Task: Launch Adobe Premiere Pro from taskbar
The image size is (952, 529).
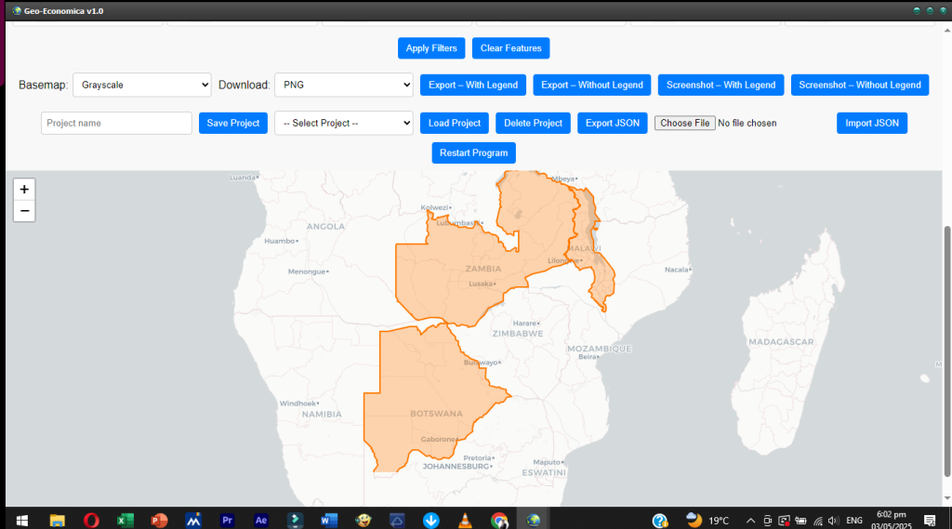Action: click(227, 521)
